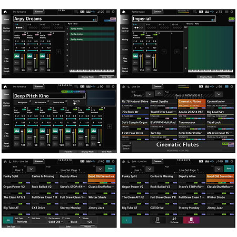Toggle the Favorite switch for Deep Pitch Kino
Screen dimensions: 237x237
coord(75,104)
